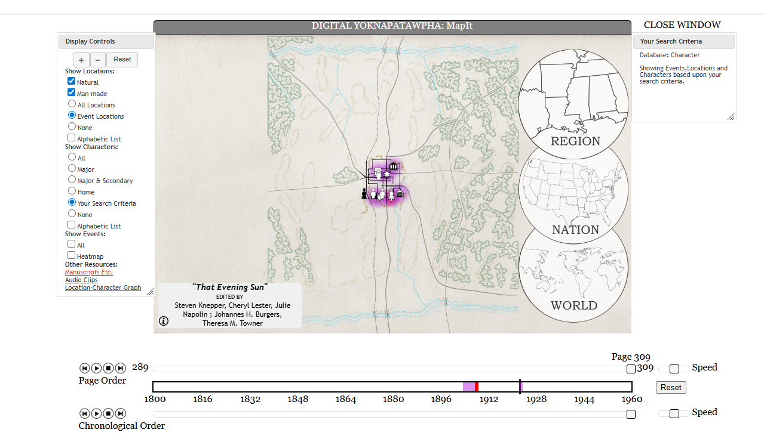This screenshot has height=448, width=764.
Task: Open Manuscripts Etc. link
Action: (x=89, y=272)
